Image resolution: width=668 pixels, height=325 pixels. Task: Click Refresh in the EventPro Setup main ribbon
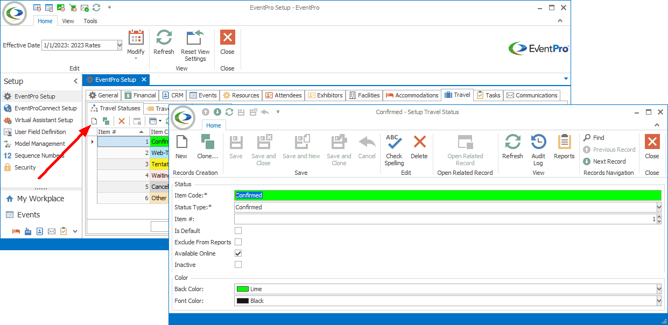(x=164, y=43)
